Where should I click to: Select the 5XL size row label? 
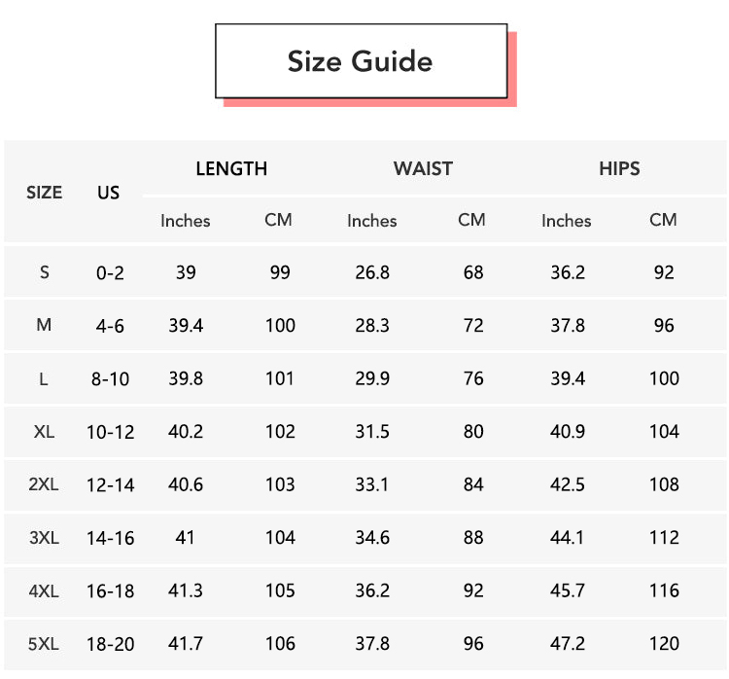(x=44, y=644)
